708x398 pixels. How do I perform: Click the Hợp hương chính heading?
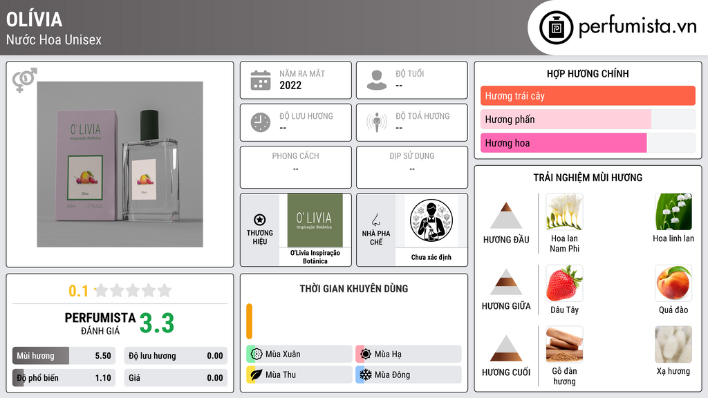588,73
